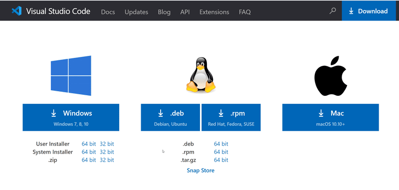Viewport: 399px width, 190px height.
Task: Click the System Installer label
Action: coord(53,152)
